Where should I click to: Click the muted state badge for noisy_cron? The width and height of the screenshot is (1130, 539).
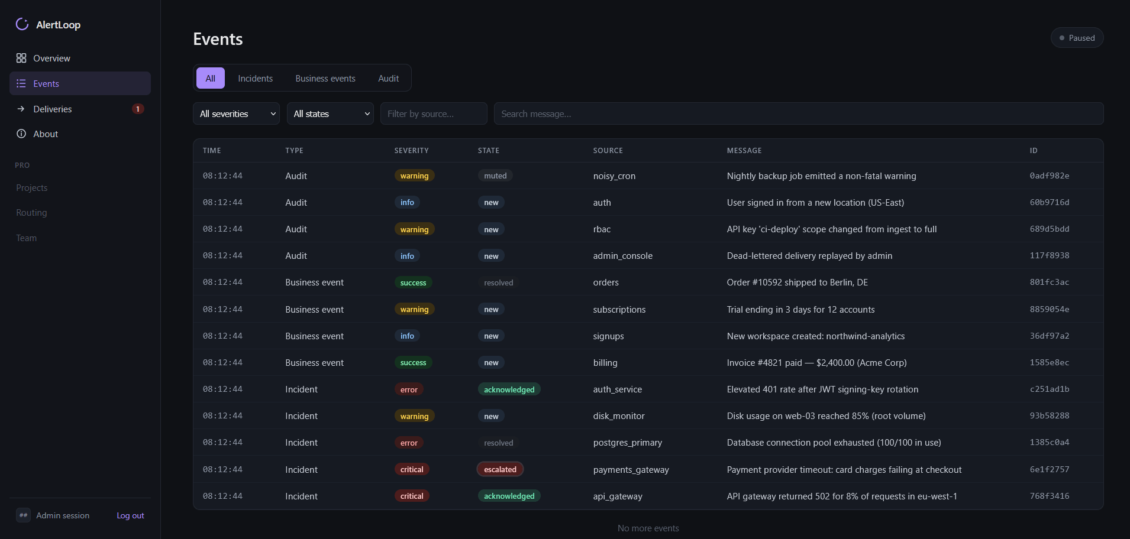point(495,176)
